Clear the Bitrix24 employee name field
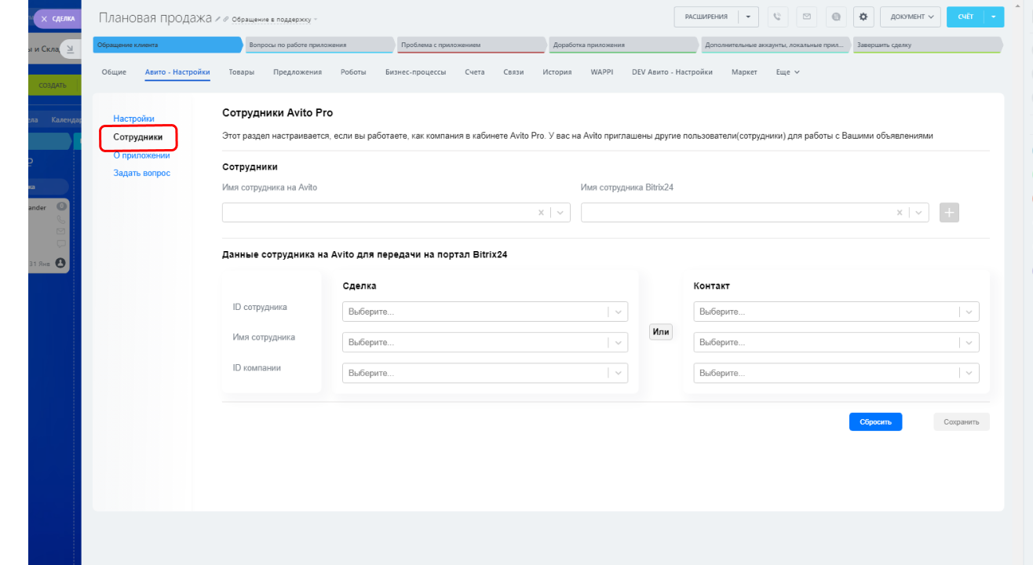This screenshot has width=1033, height=565. (899, 213)
